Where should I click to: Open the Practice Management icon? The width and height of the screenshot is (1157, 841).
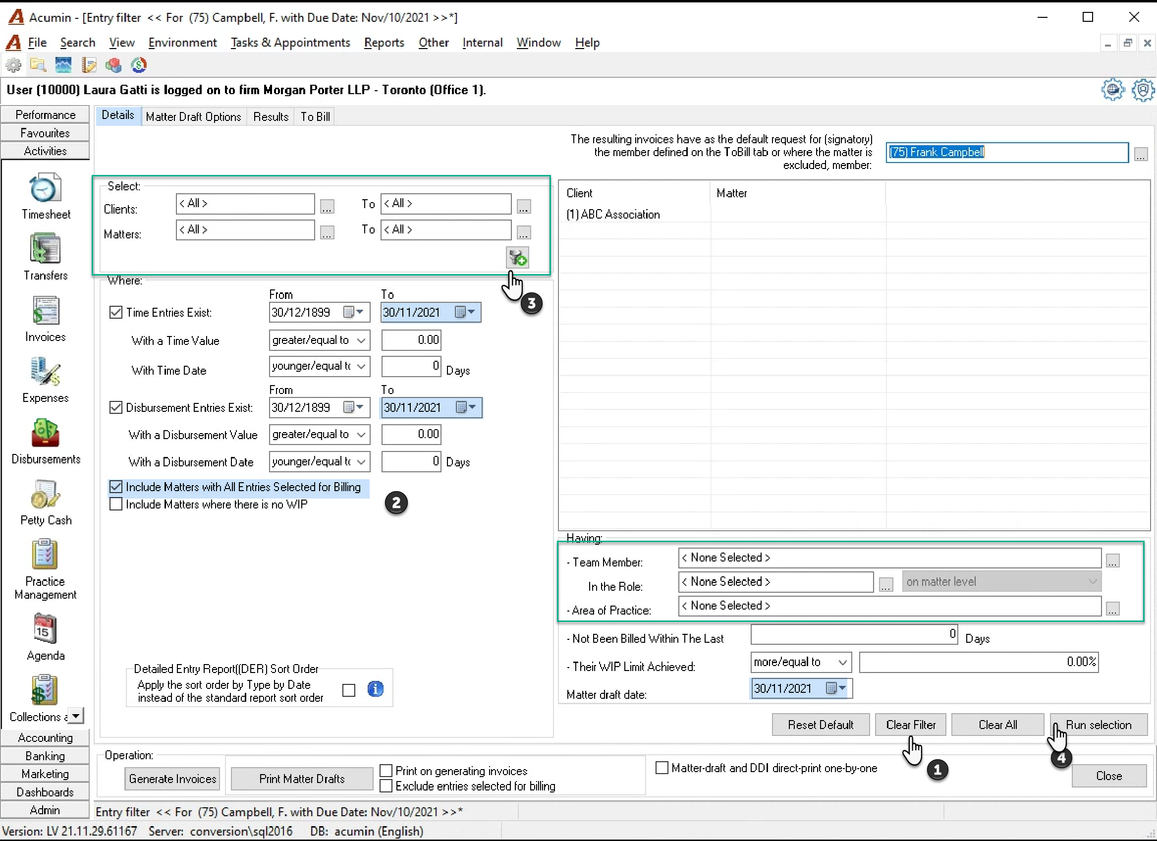coord(46,555)
